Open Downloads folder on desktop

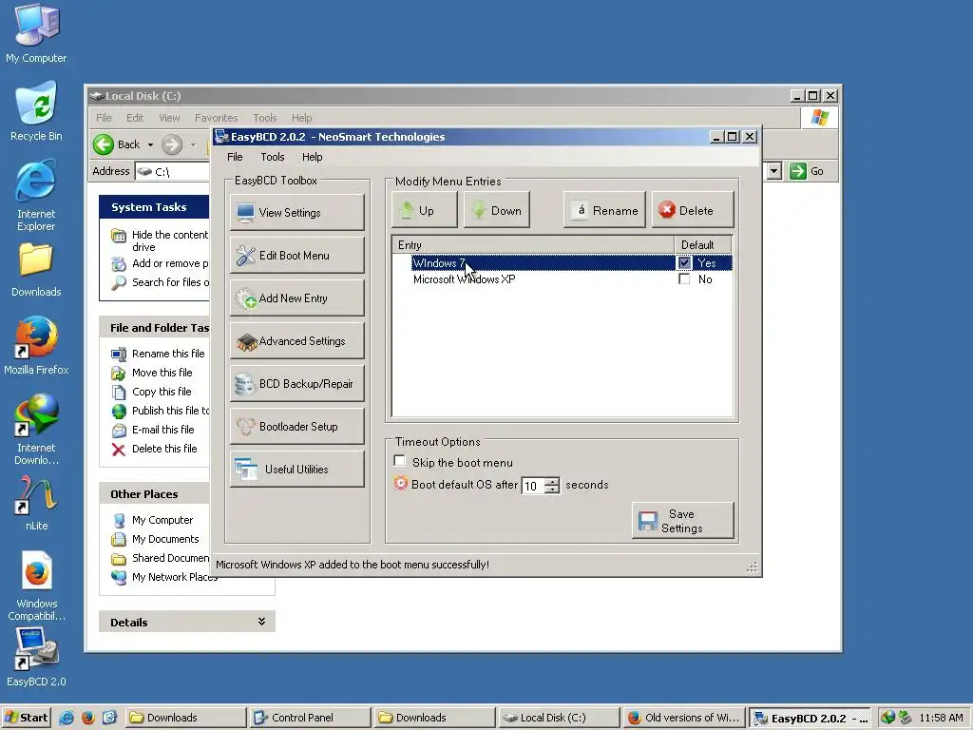click(36, 271)
